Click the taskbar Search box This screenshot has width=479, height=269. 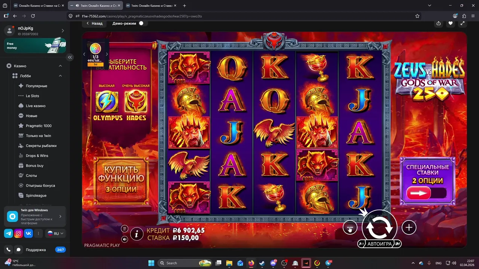pos(185,263)
